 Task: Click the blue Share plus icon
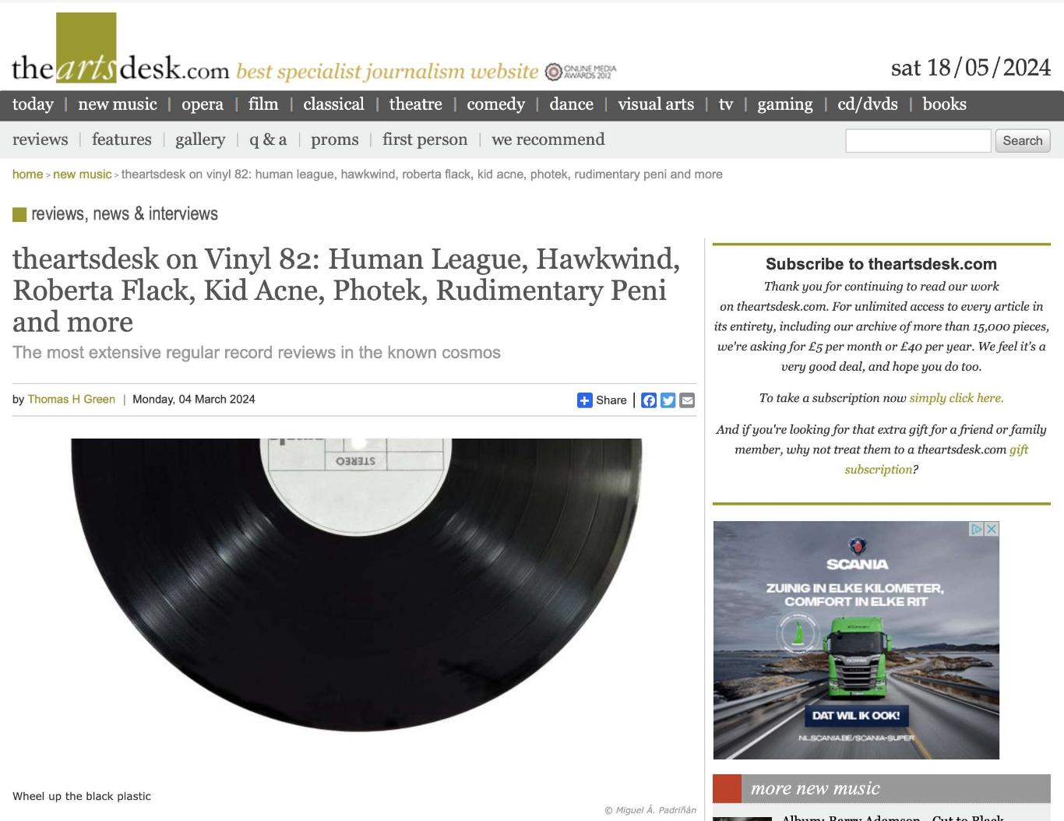584,400
